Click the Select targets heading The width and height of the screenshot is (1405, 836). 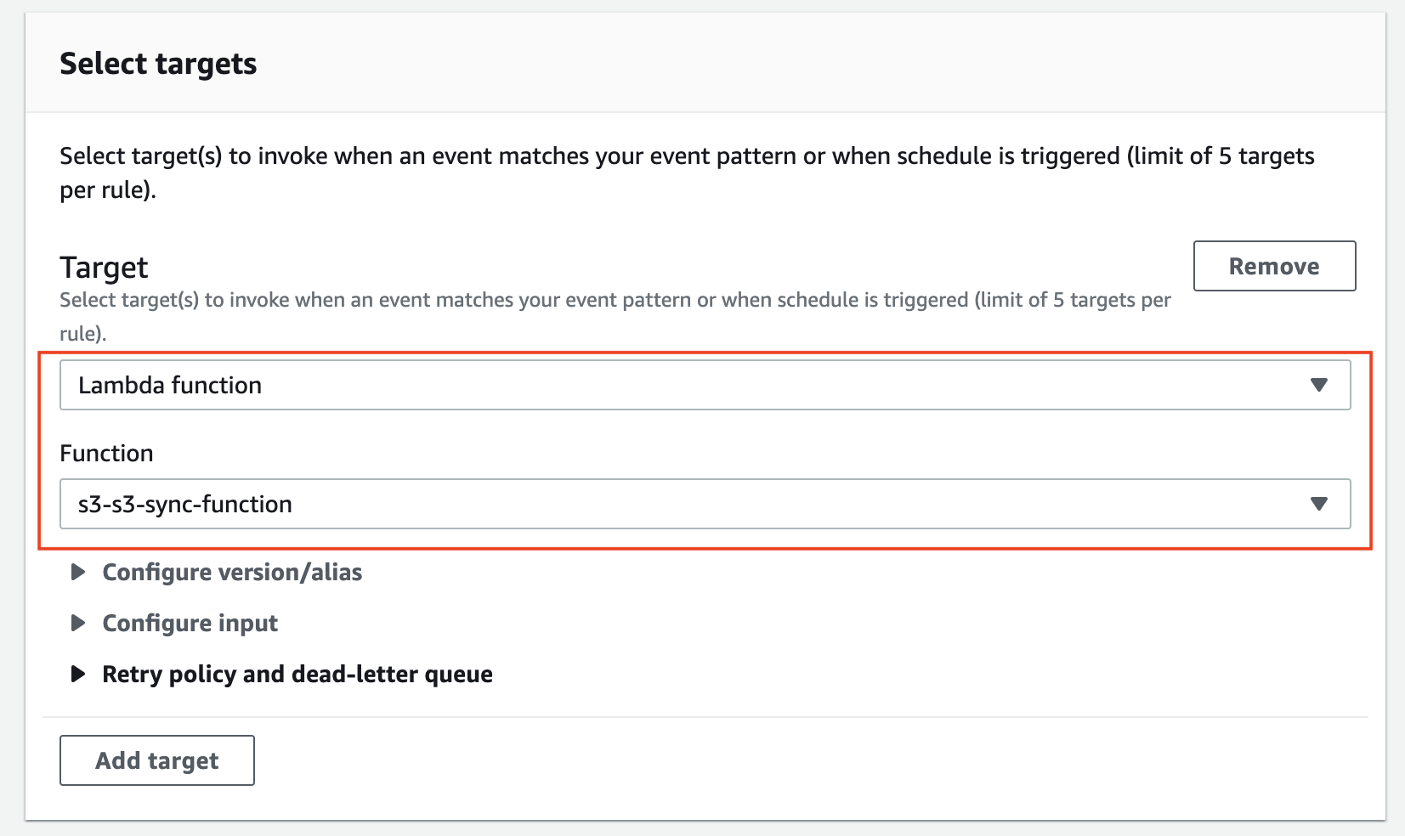[x=157, y=63]
